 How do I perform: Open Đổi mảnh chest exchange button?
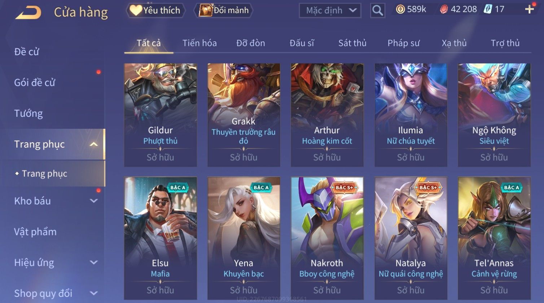point(224,10)
